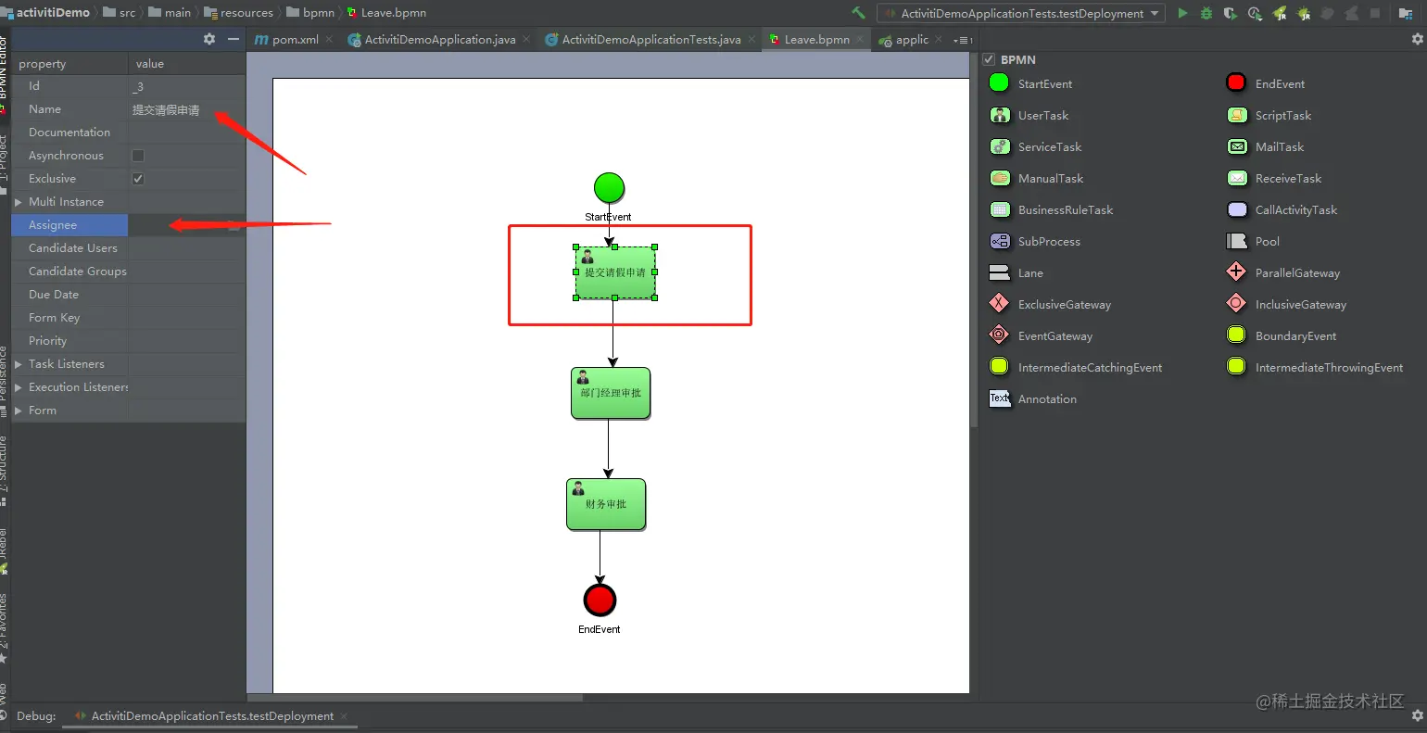Open the Project Structure icon

coord(1406,13)
